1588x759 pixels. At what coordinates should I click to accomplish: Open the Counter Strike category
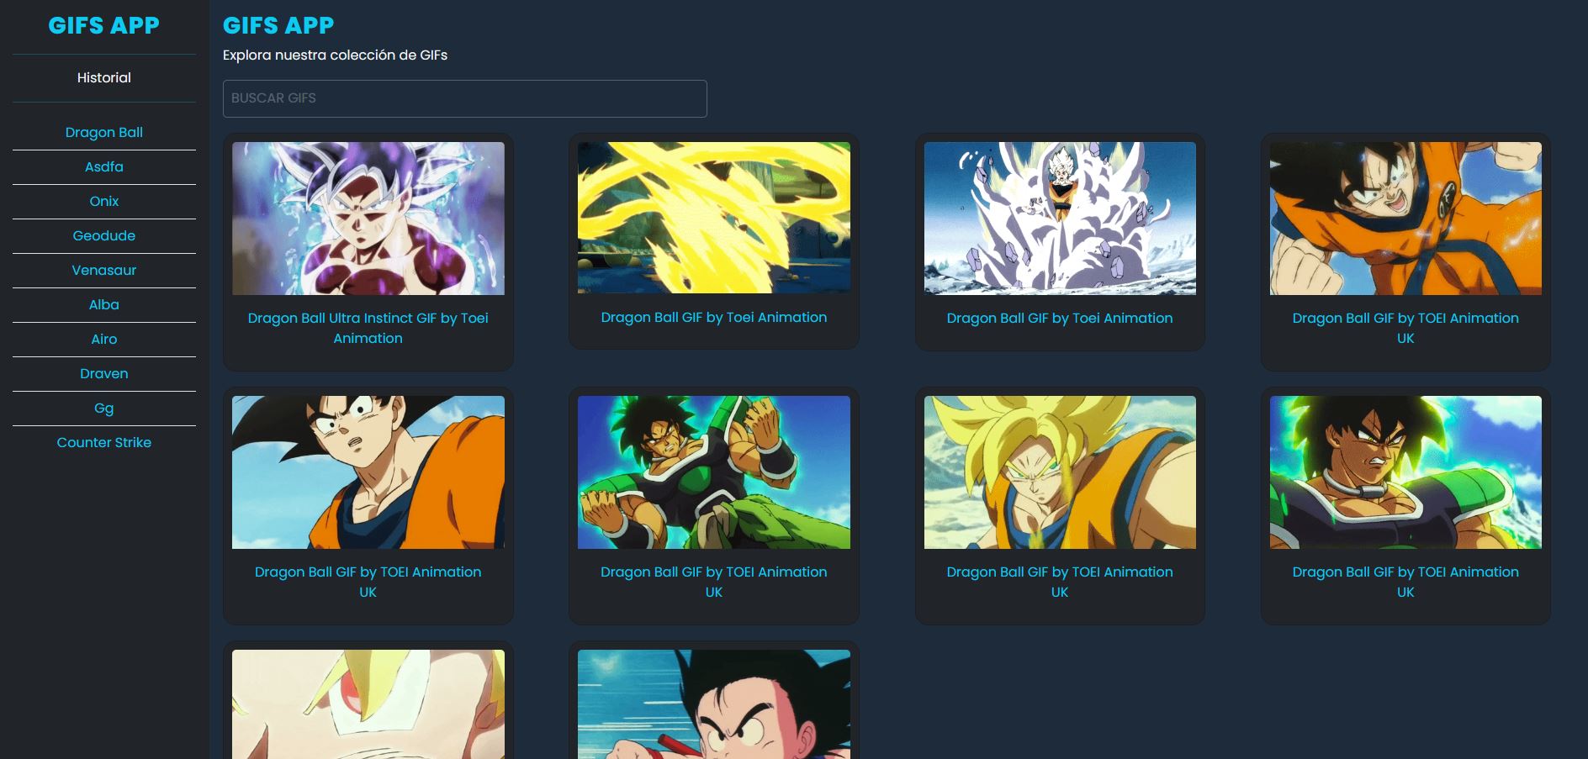(x=103, y=442)
